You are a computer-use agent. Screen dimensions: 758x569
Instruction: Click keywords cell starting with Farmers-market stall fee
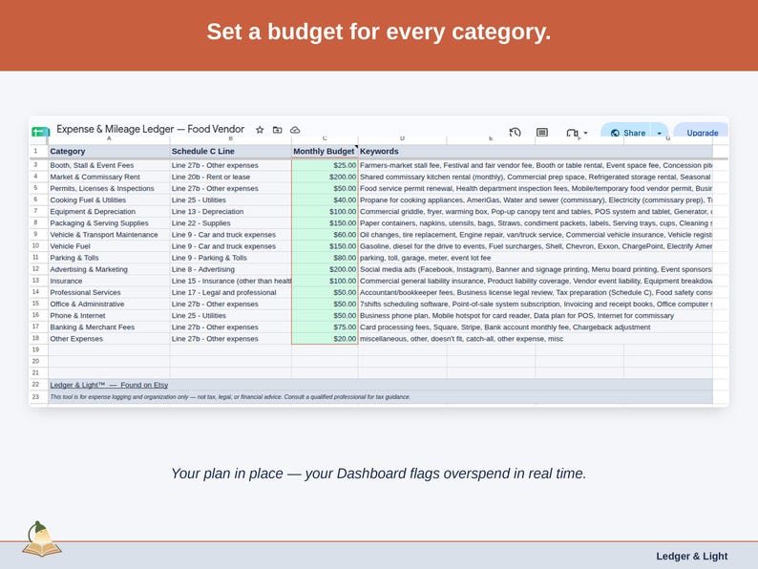(536, 165)
